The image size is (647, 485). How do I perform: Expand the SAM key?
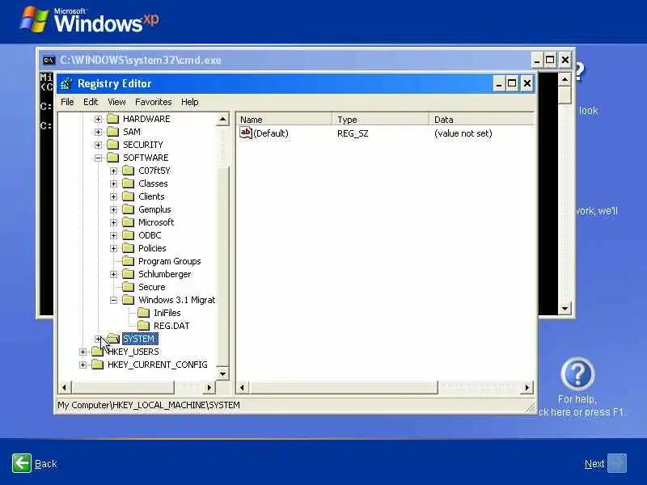[98, 132]
